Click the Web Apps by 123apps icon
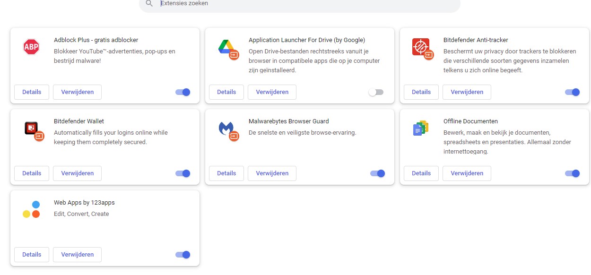 point(31,209)
